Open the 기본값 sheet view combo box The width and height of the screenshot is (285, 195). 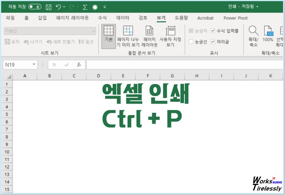coord(50,31)
